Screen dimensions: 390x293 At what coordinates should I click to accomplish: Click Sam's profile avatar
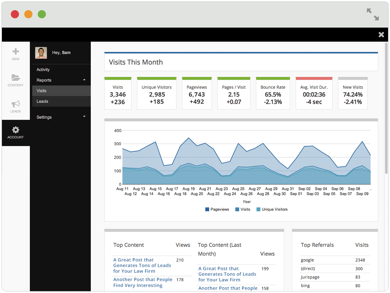[41, 53]
